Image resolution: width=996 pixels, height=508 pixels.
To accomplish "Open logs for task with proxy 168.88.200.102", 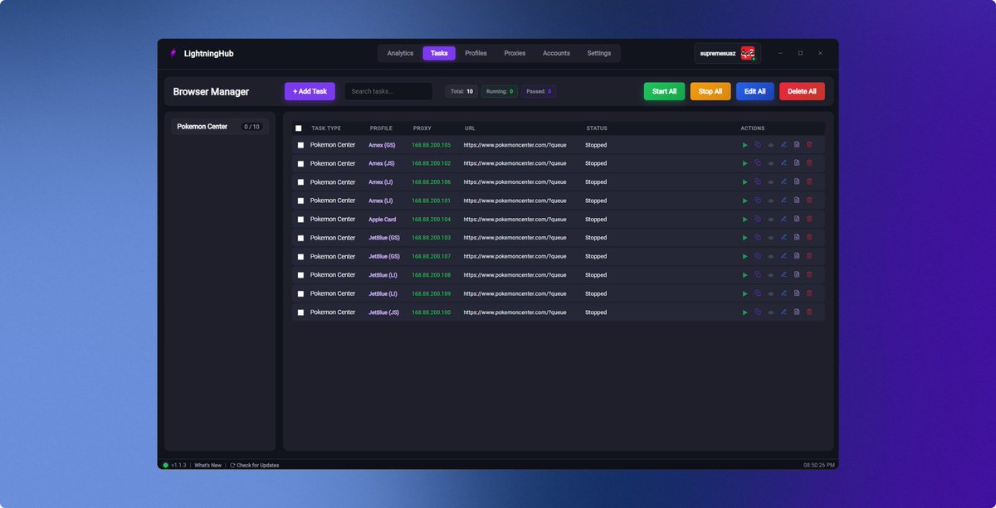I will 797,163.
